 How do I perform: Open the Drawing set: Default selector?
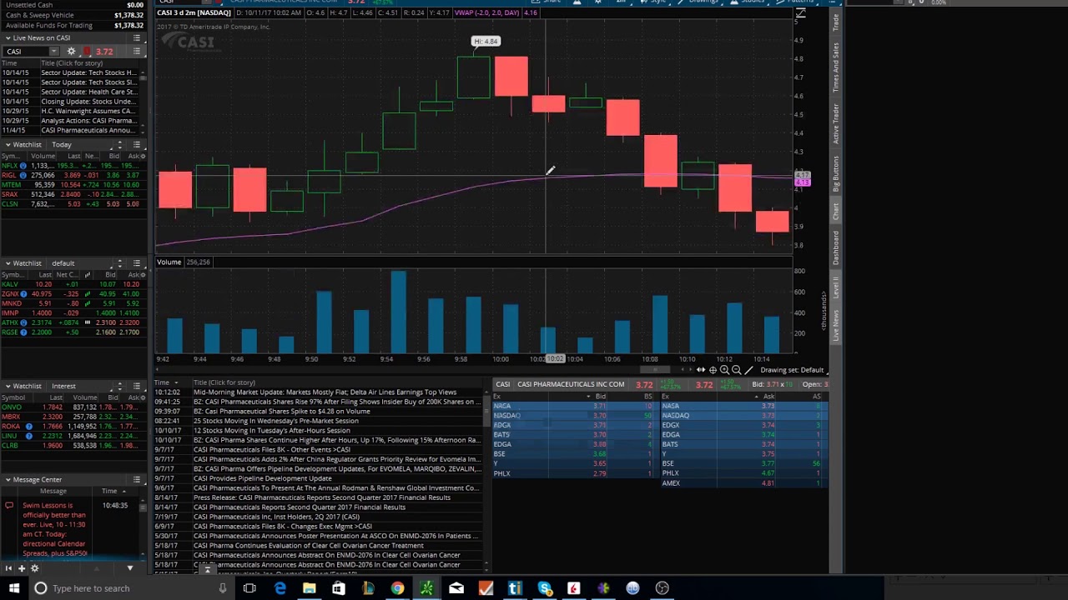tap(793, 370)
